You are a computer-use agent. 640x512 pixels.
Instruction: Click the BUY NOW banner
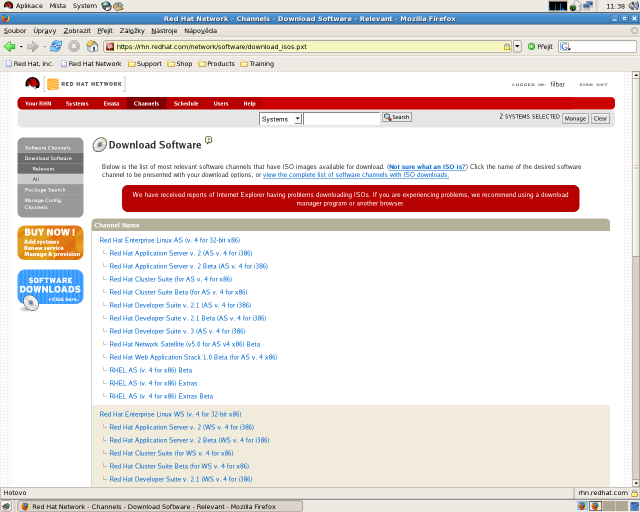point(50,243)
